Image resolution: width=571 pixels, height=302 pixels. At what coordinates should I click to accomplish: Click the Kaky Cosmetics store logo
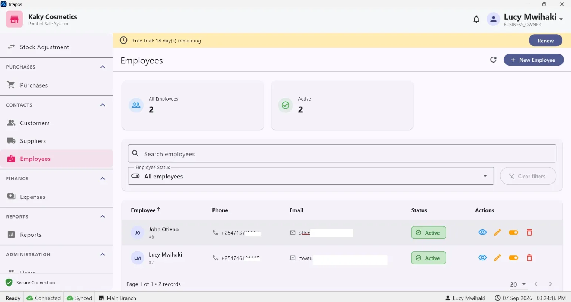click(x=14, y=19)
